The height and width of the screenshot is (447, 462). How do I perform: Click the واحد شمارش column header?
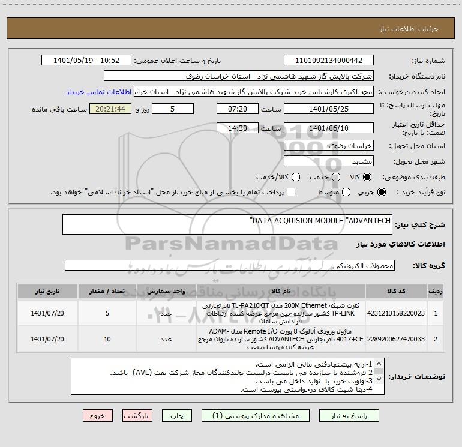(x=166, y=292)
